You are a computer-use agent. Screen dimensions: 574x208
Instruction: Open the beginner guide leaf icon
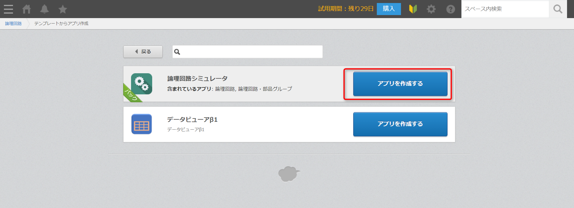[413, 9]
